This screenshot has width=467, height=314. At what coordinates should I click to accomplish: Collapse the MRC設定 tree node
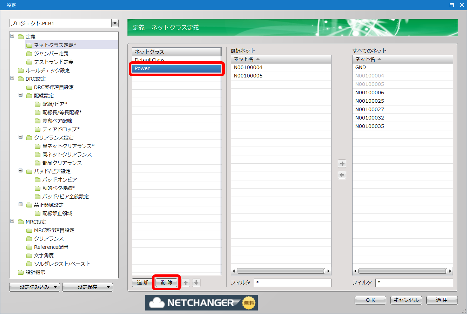coord(12,221)
